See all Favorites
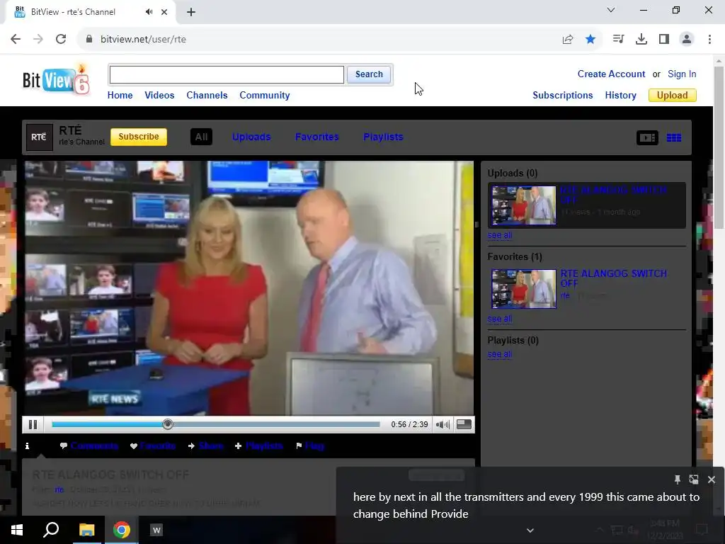The height and width of the screenshot is (544, 725). tap(499, 319)
